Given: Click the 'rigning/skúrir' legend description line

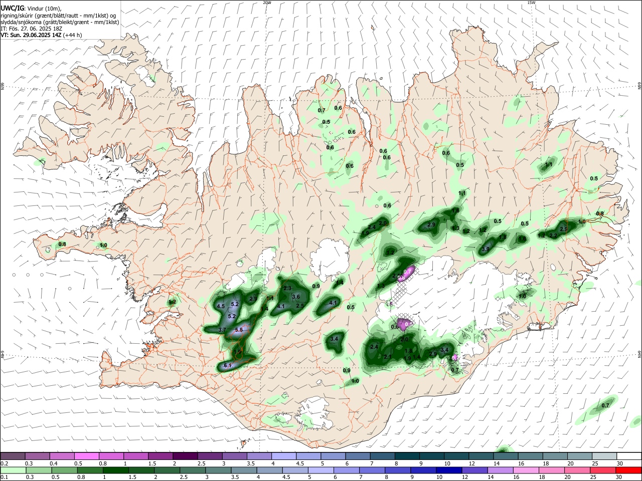Looking at the screenshot, I should [58, 15].
